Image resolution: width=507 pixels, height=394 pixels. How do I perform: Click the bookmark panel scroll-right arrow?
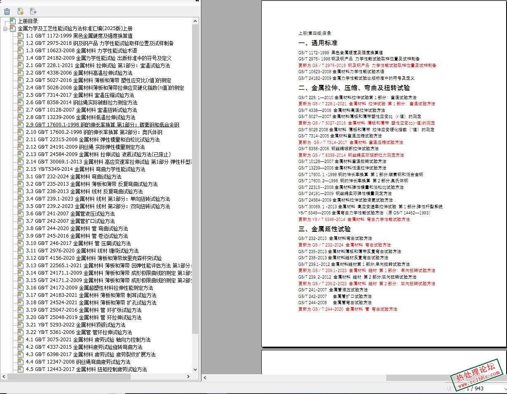click(x=189, y=377)
